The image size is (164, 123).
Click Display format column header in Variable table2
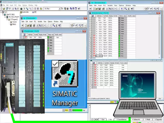click(x=113, y=16)
